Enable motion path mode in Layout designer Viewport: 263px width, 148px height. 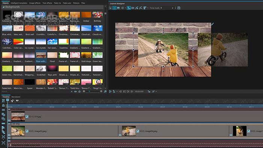(128, 8)
